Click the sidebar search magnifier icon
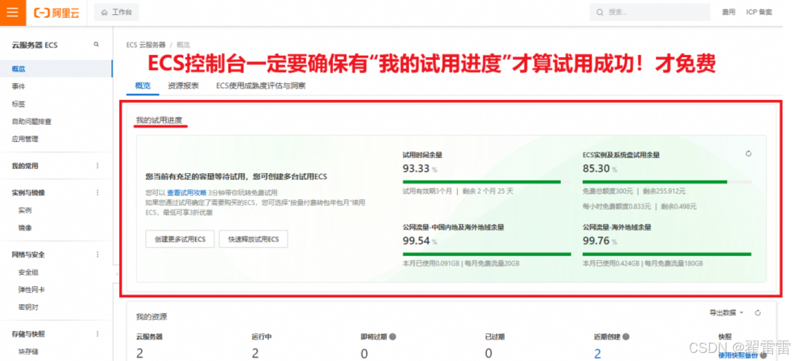 [x=96, y=44]
